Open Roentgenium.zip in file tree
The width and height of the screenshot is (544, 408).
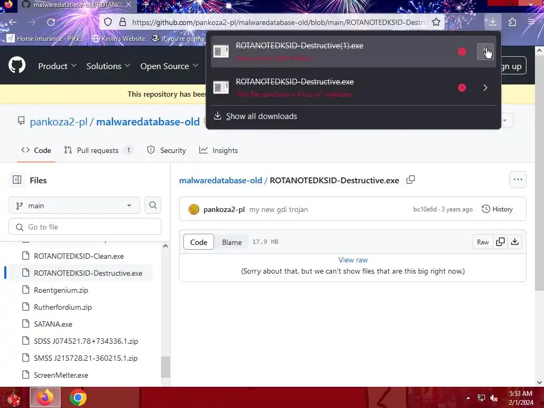pos(61,290)
